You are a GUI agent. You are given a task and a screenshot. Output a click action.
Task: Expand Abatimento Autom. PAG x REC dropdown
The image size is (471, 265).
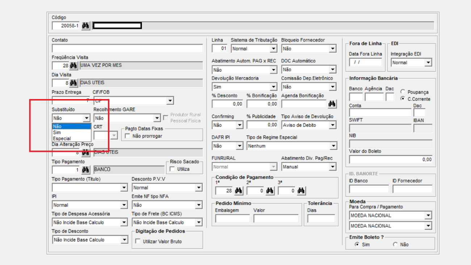point(273,70)
